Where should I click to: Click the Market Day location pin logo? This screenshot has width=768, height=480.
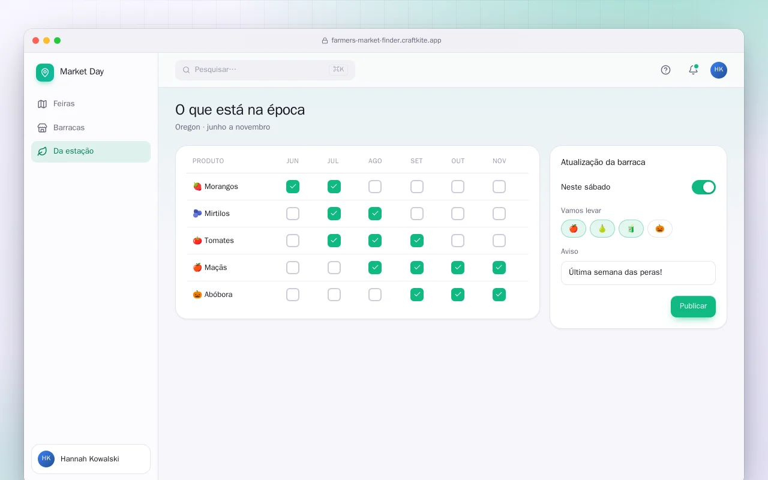[45, 73]
